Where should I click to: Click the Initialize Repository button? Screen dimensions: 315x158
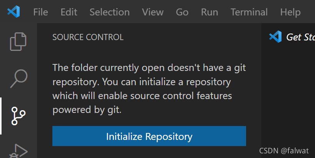pos(149,136)
